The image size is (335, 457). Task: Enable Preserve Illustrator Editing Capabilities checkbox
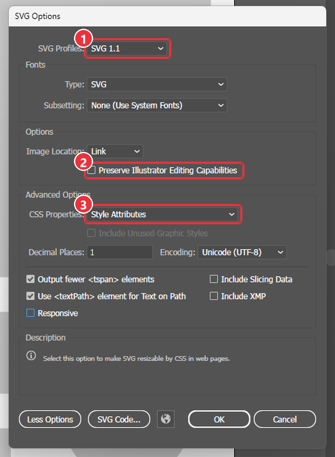[91, 170]
